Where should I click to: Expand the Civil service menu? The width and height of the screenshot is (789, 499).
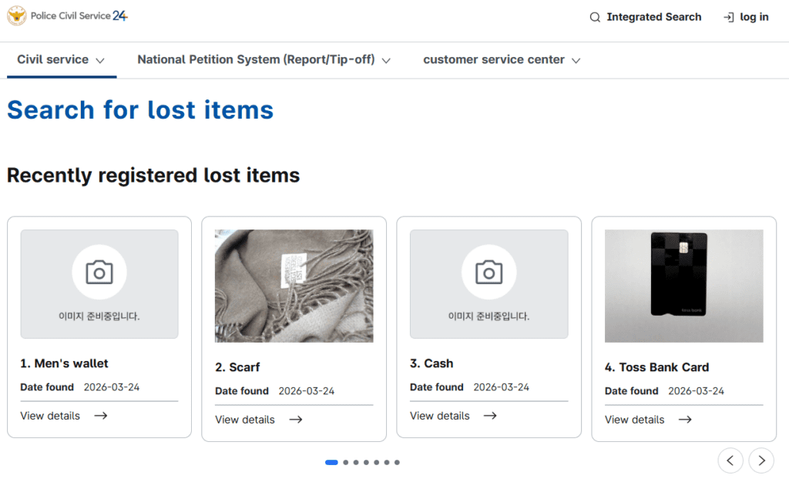(61, 59)
